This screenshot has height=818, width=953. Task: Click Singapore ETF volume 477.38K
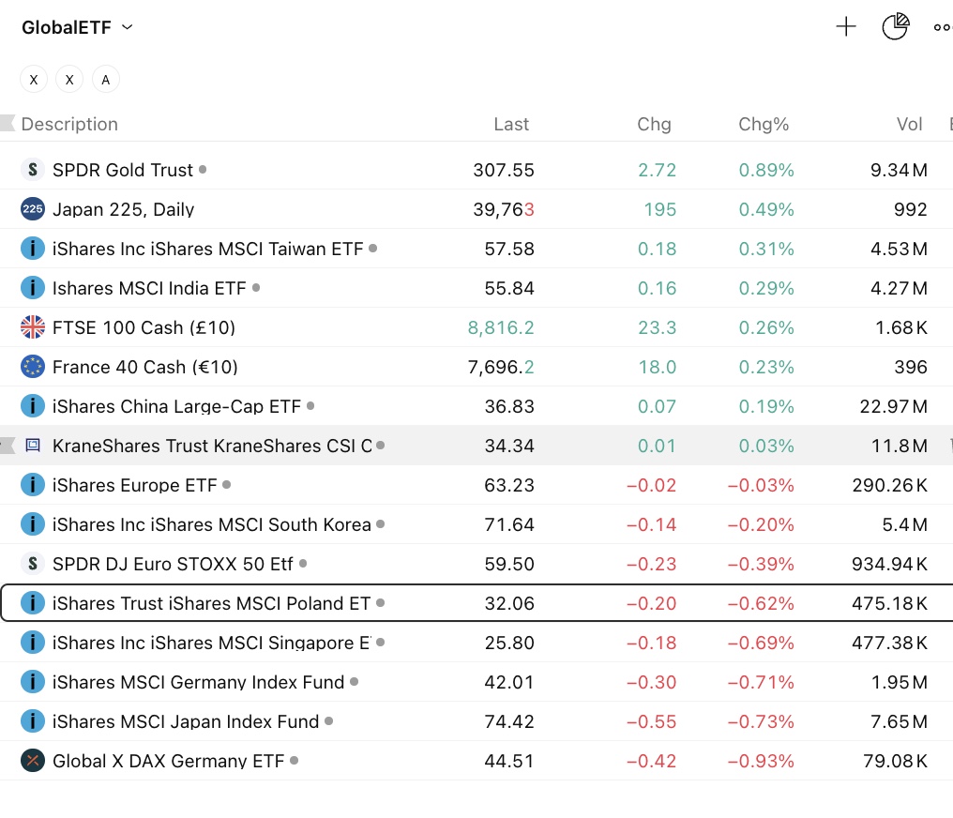point(890,643)
